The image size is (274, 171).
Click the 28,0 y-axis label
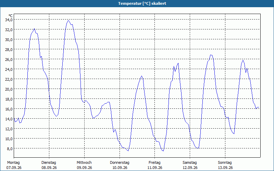[x=9, y=50]
